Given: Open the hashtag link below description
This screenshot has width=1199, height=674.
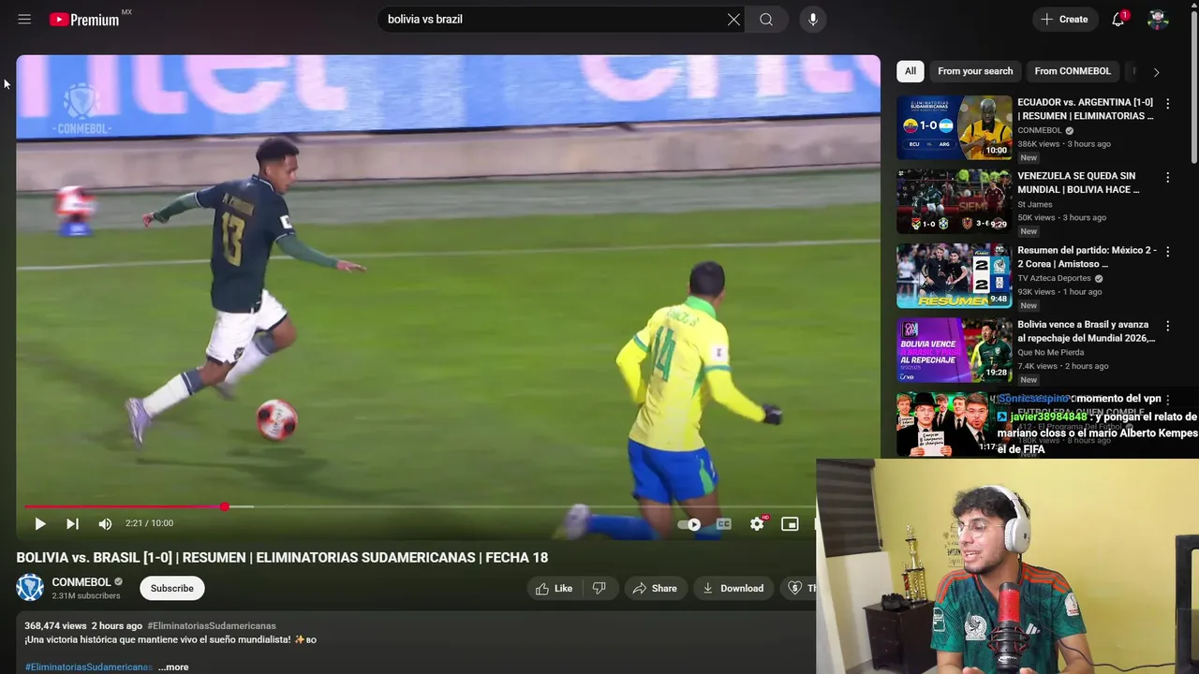Looking at the screenshot, I should [88, 667].
